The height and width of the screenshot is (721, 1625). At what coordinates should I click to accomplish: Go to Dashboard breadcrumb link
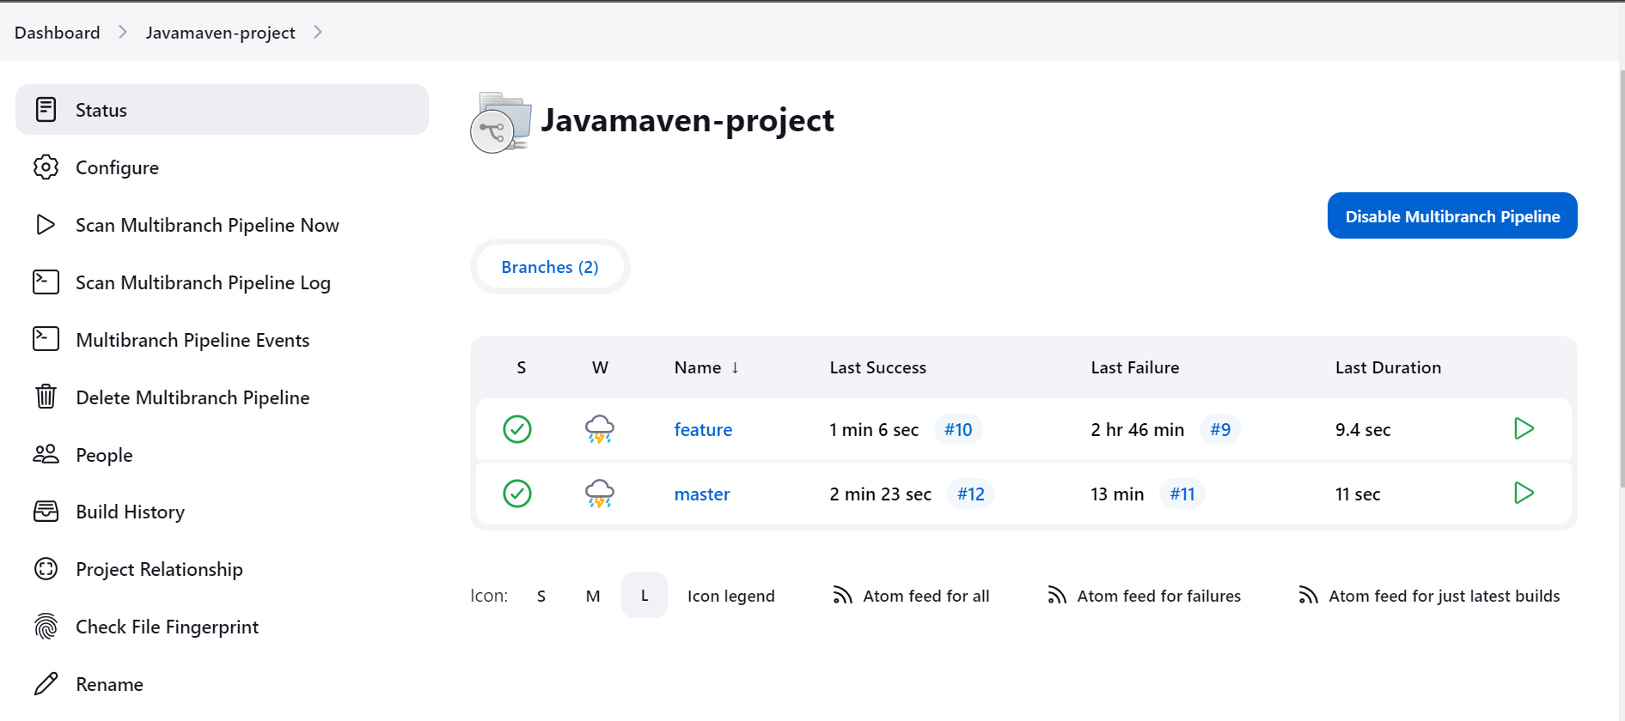58,33
